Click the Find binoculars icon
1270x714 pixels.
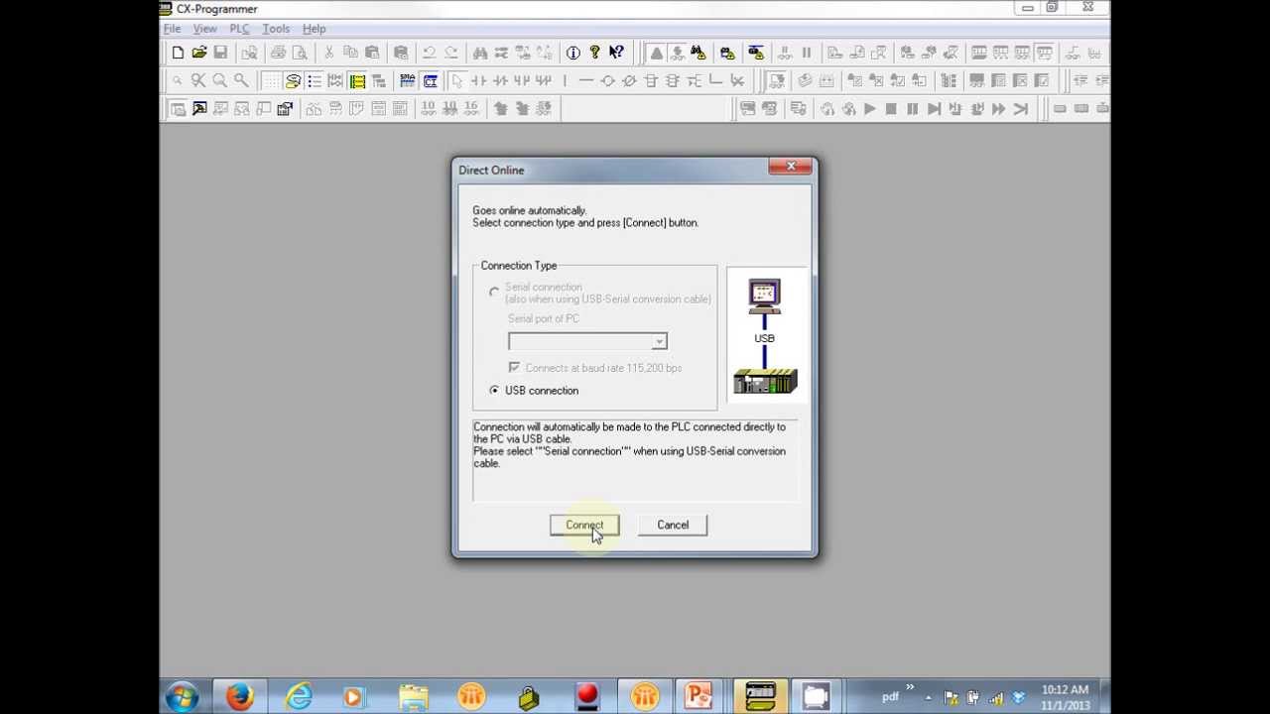tap(480, 53)
